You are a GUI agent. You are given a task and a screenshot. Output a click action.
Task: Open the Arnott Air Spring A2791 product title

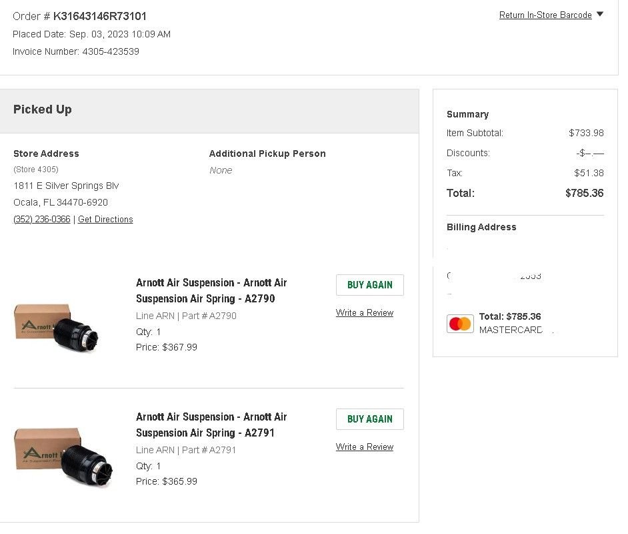click(x=211, y=425)
